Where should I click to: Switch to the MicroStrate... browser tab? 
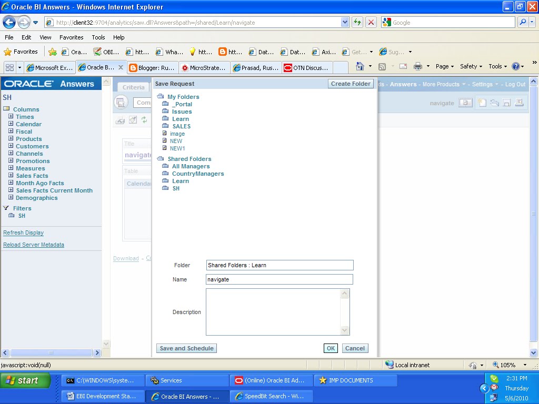click(204, 68)
